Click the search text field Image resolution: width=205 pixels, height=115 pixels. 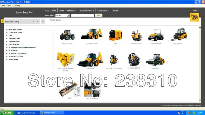(x=82, y=15)
